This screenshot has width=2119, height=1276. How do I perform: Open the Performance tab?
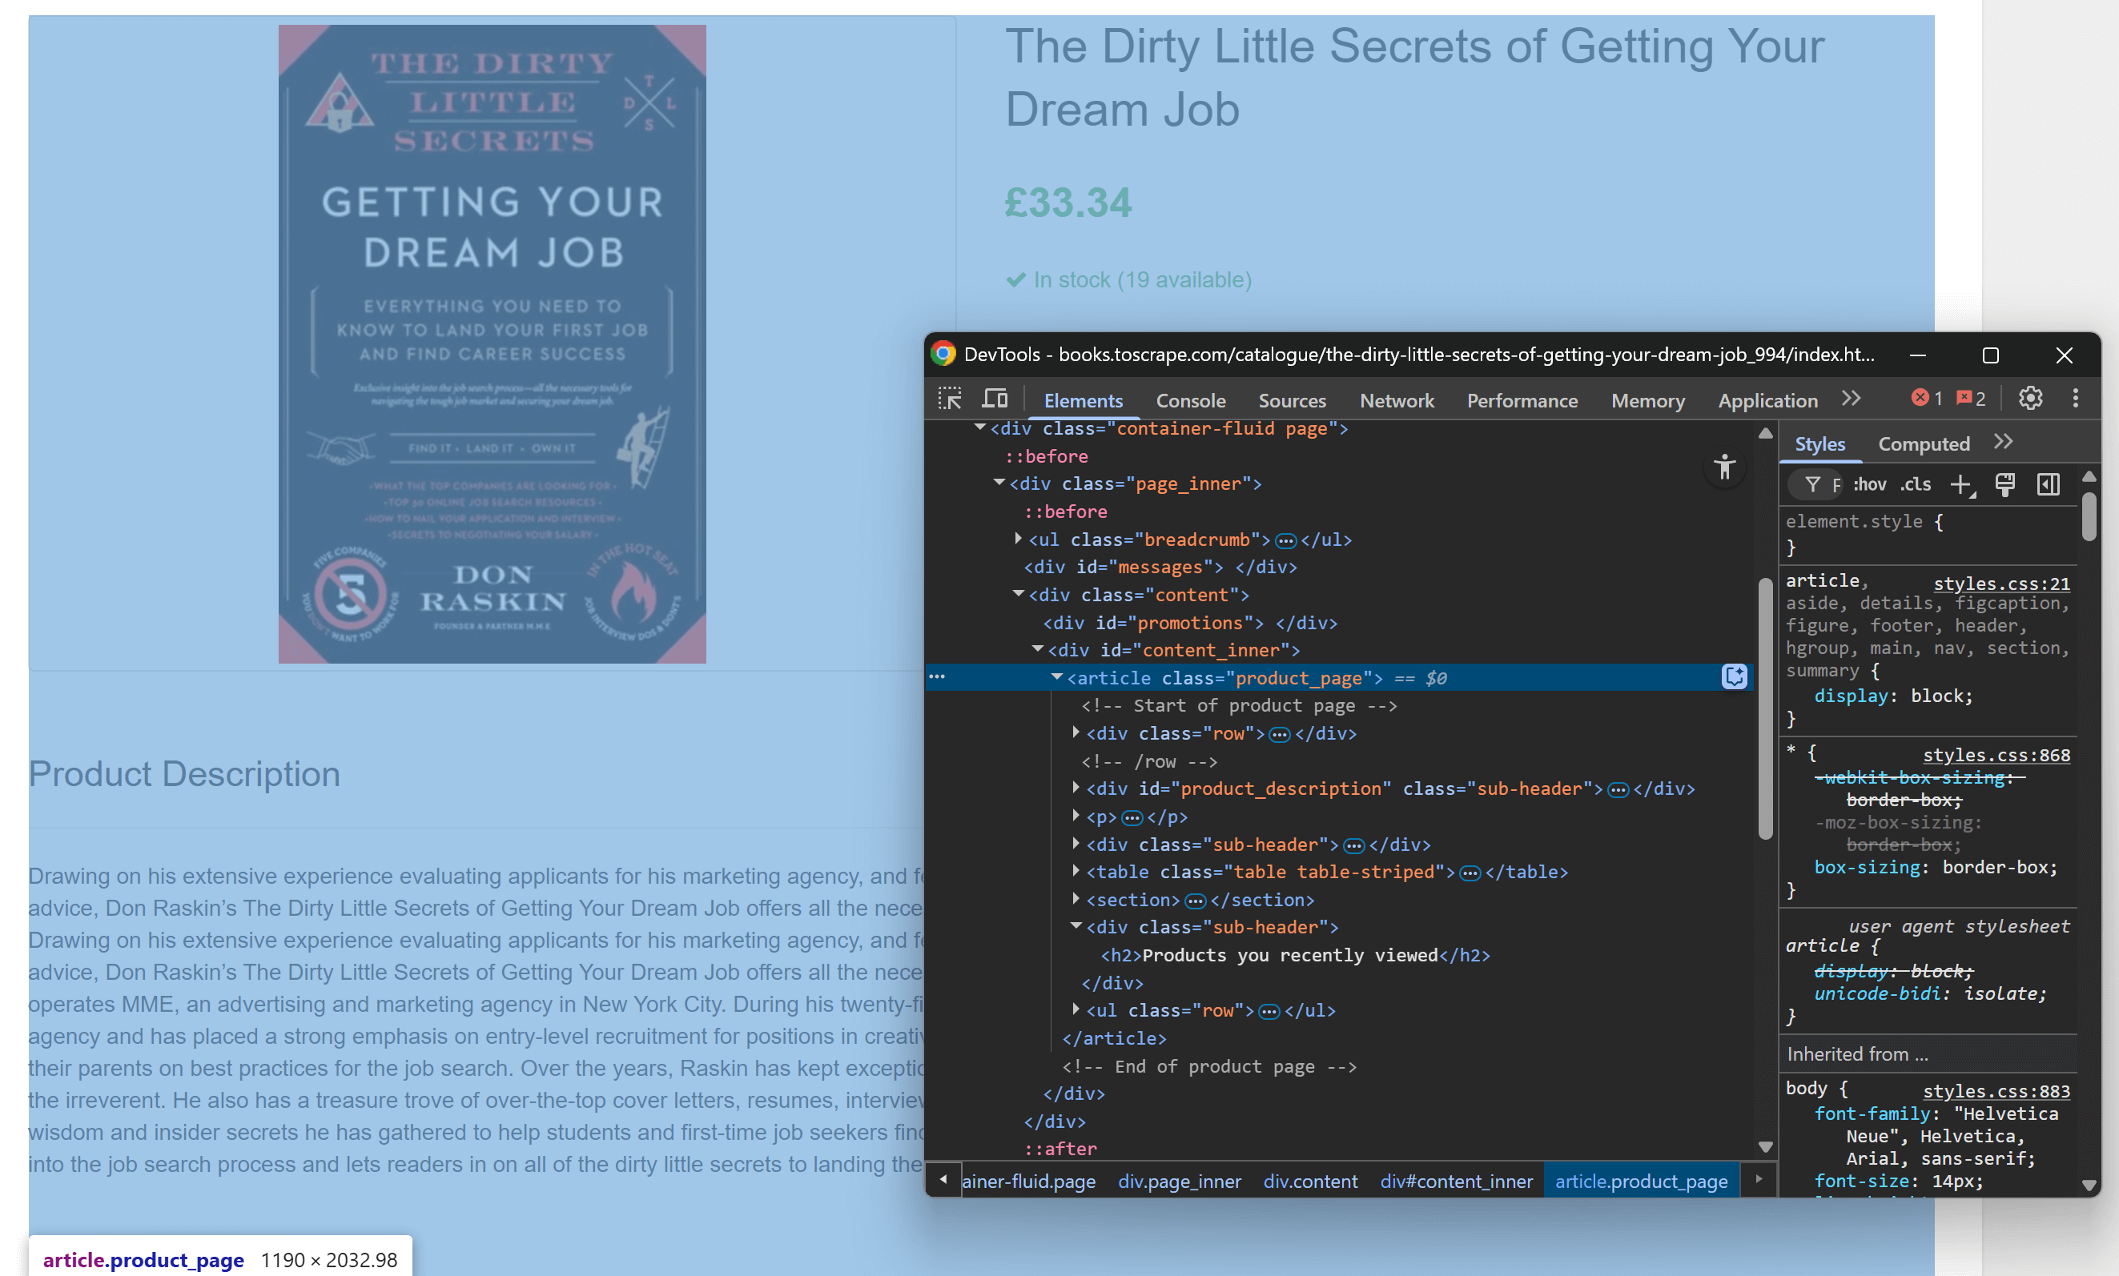(1522, 401)
